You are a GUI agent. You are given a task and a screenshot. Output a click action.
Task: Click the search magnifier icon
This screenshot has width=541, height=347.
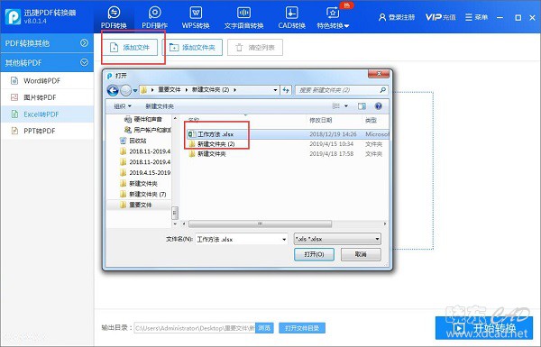[x=382, y=90]
